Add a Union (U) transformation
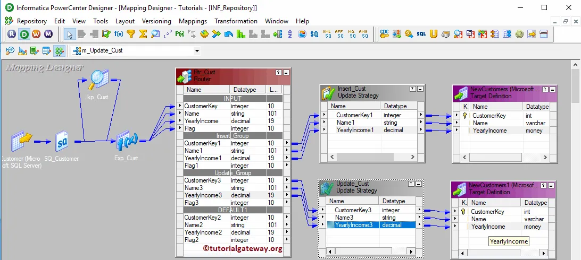The width and height of the screenshot is (581, 260). (x=434, y=34)
